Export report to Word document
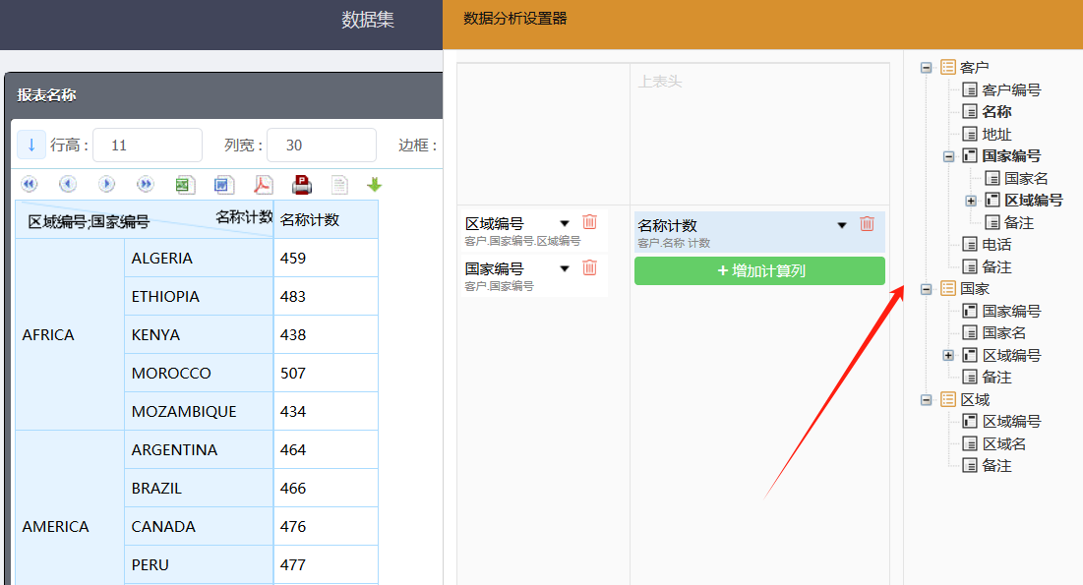Screen dimensions: 1083x585 223,184
